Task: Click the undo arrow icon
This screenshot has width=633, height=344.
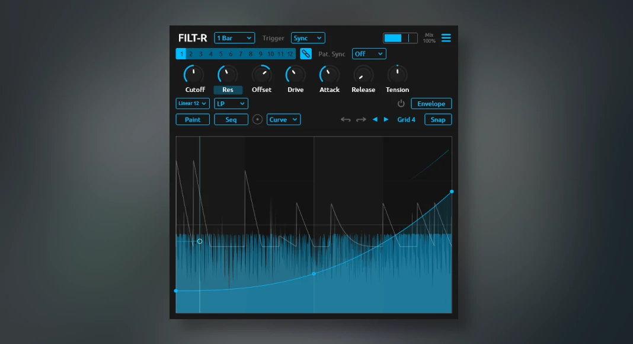Action: [x=346, y=120]
